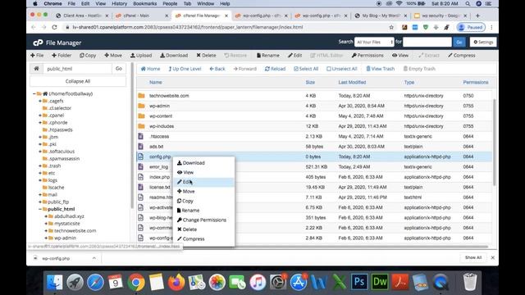Click Up One Level
The height and width of the screenshot is (295, 525).
click(x=185, y=69)
